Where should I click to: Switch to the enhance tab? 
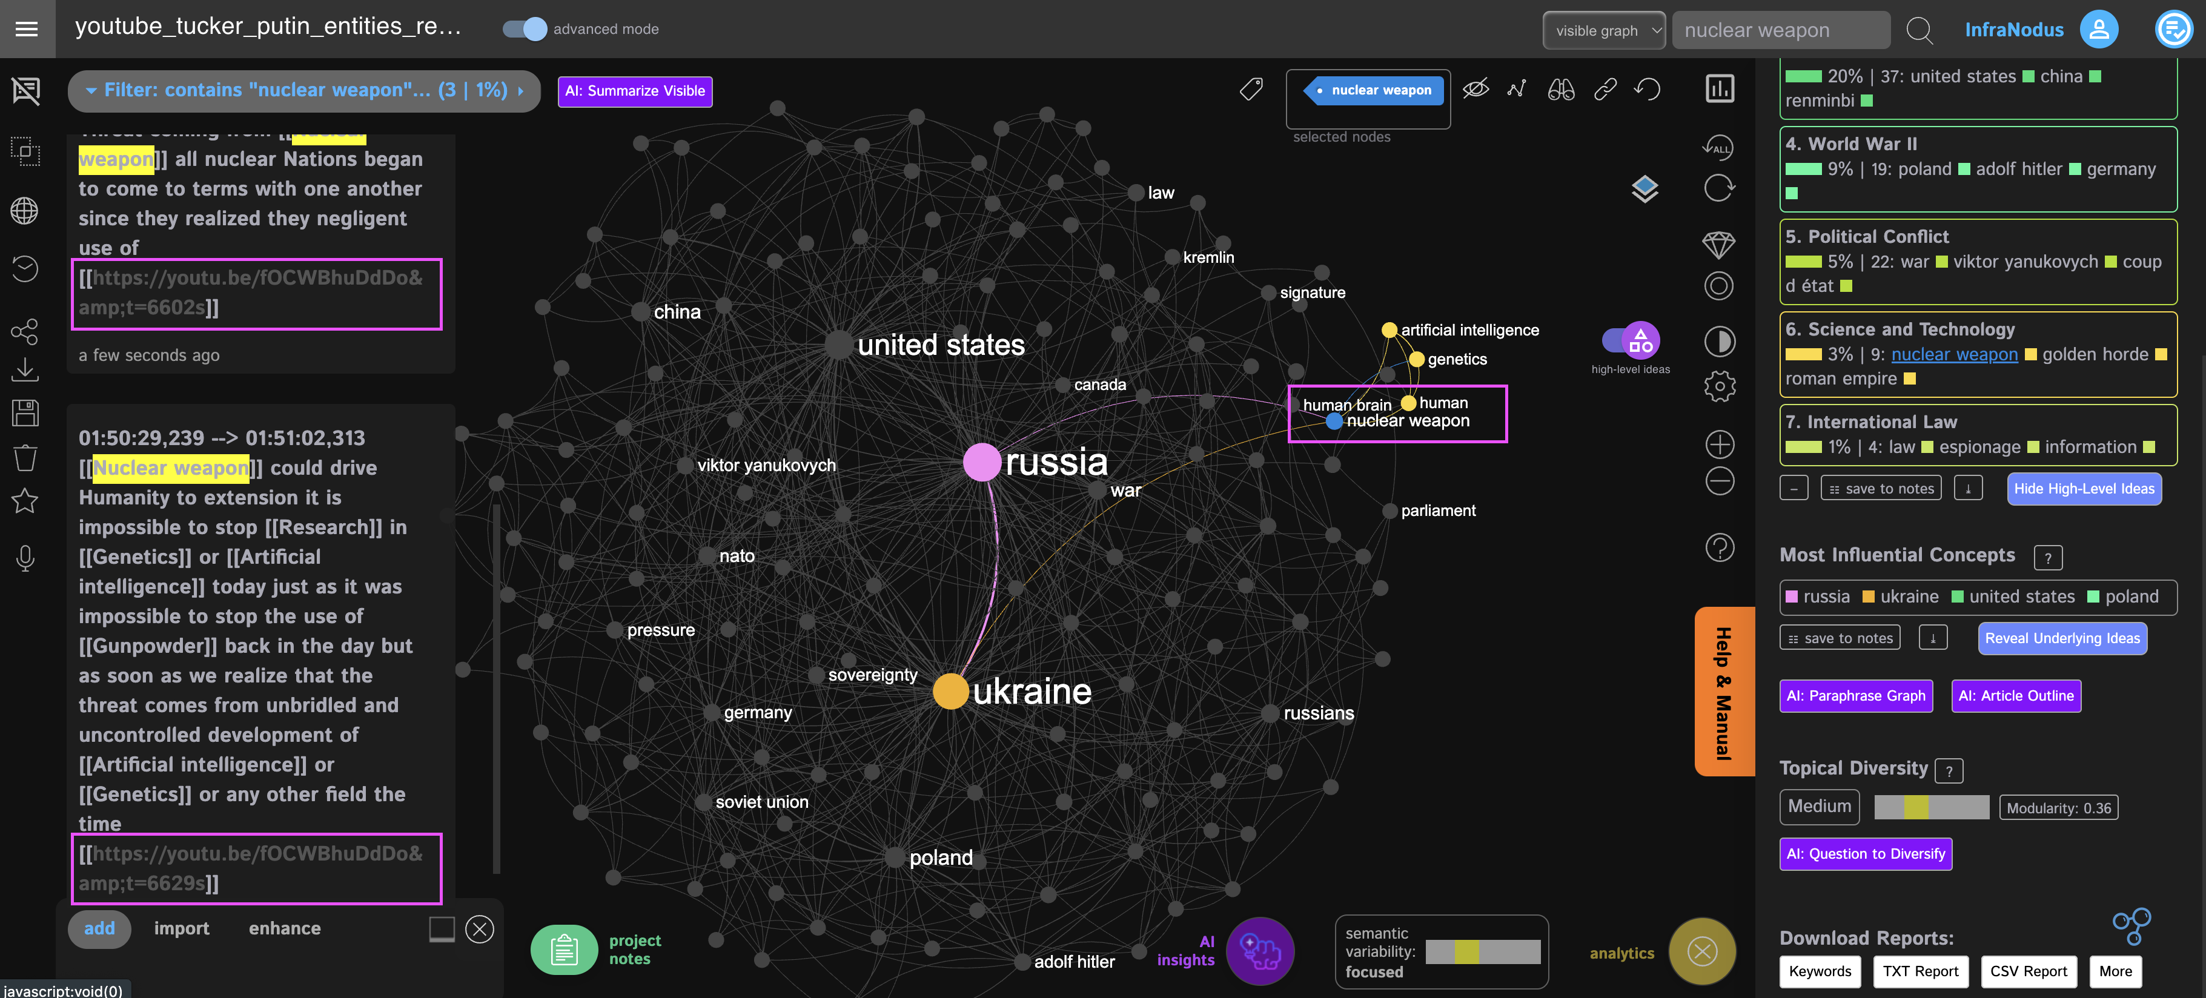(x=284, y=929)
